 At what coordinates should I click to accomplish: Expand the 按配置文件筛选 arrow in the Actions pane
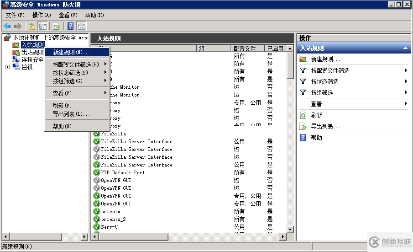(x=406, y=70)
